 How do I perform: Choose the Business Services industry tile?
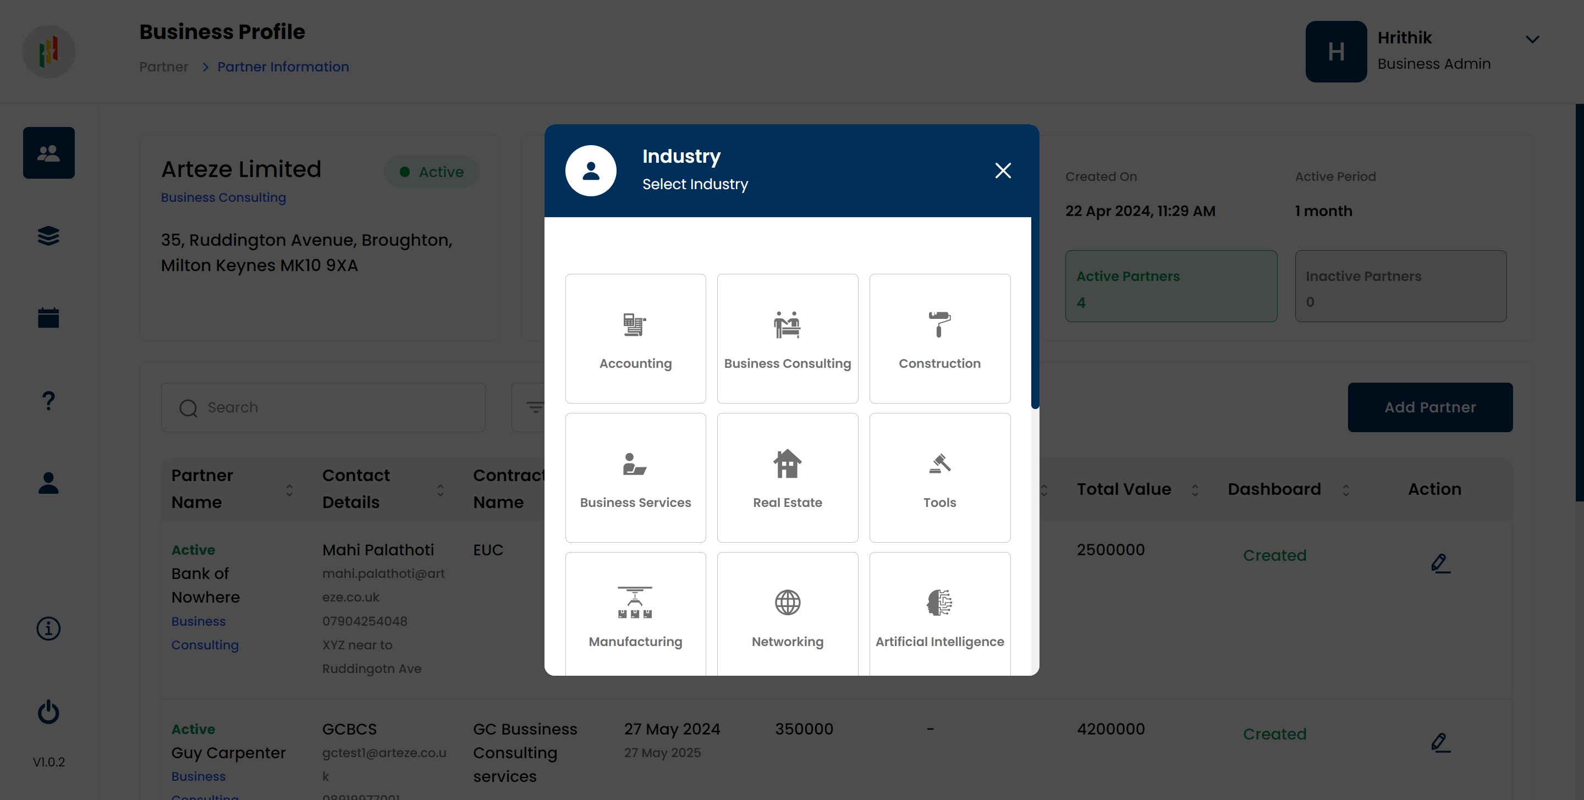(635, 478)
